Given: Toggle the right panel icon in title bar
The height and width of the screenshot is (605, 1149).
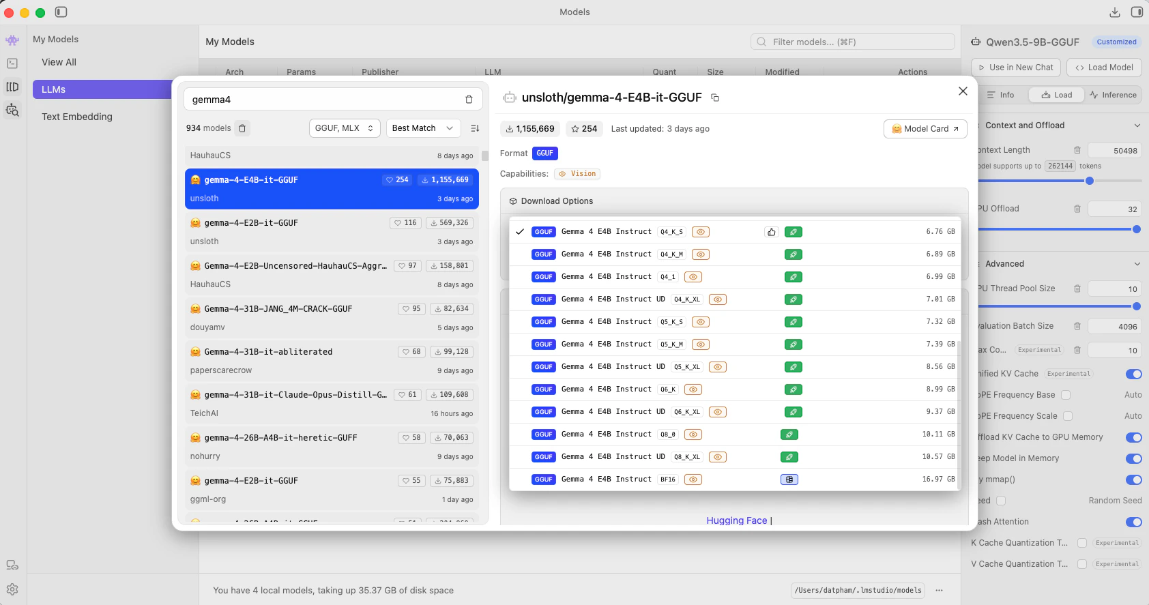Looking at the screenshot, I should (x=1137, y=12).
